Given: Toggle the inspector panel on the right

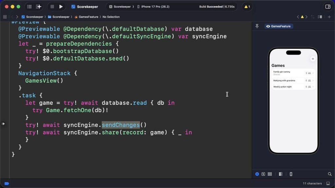Looking at the screenshot, I should (x=328, y=6).
